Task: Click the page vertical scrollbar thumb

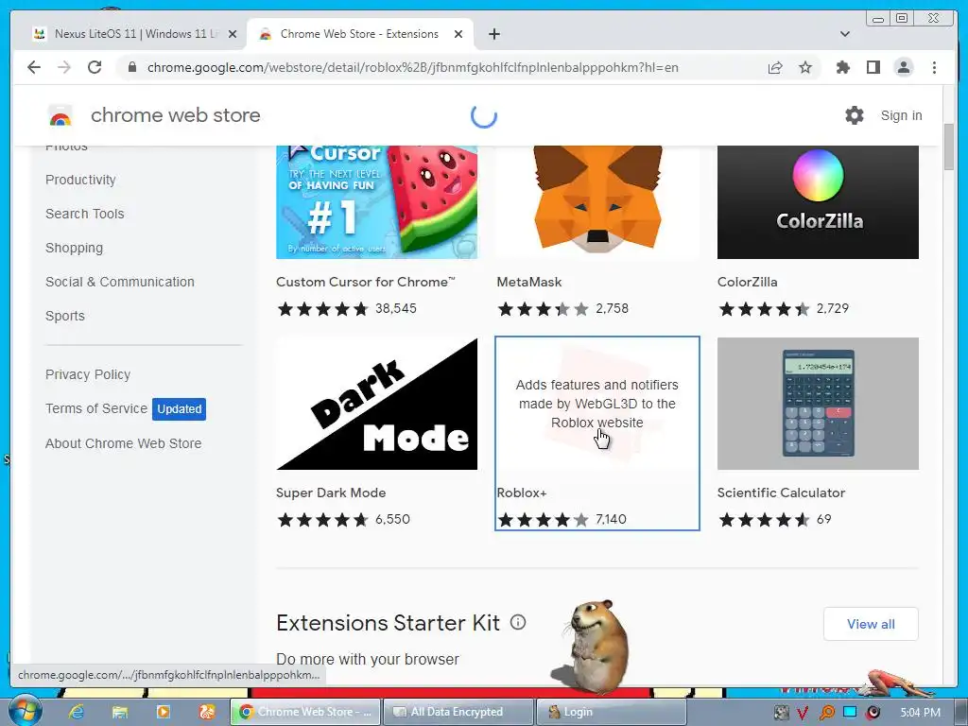Action: (949, 147)
